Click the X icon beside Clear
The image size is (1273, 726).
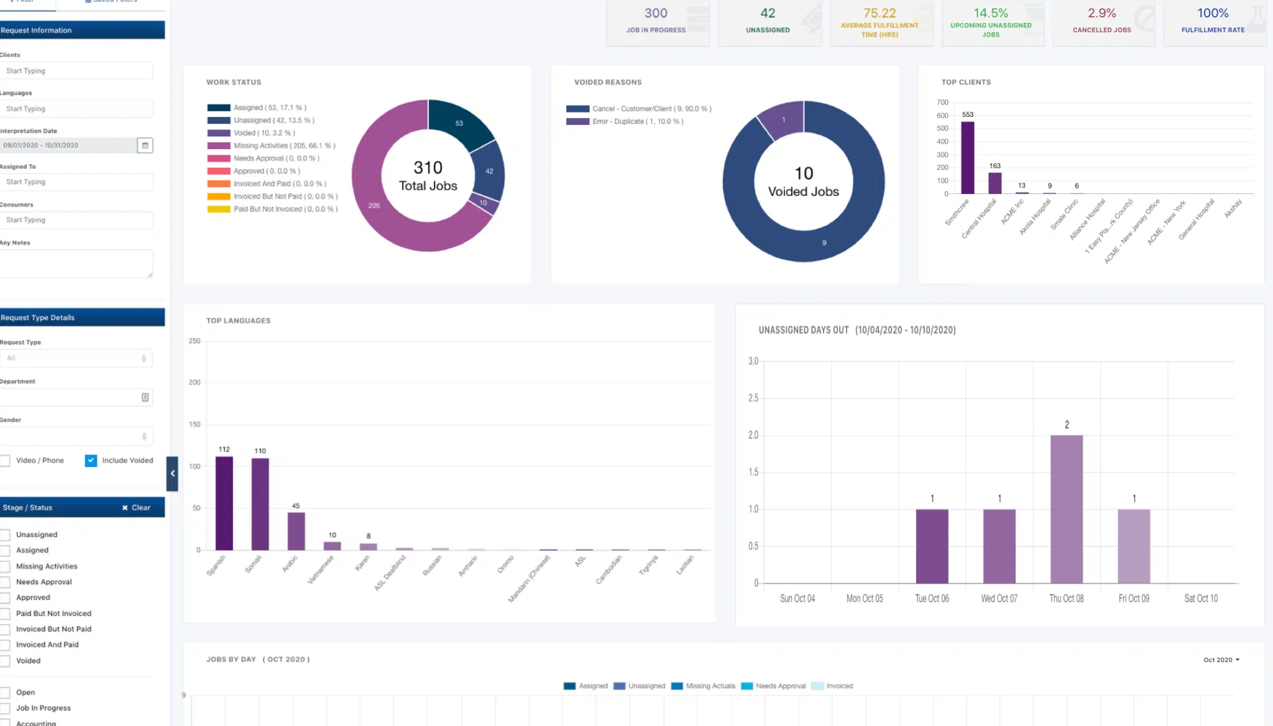point(125,508)
